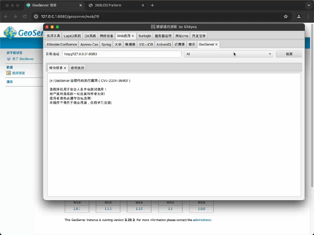This screenshot has width=314, height=235.
Task: Open the OA系统 tab
Action: click(90, 36)
